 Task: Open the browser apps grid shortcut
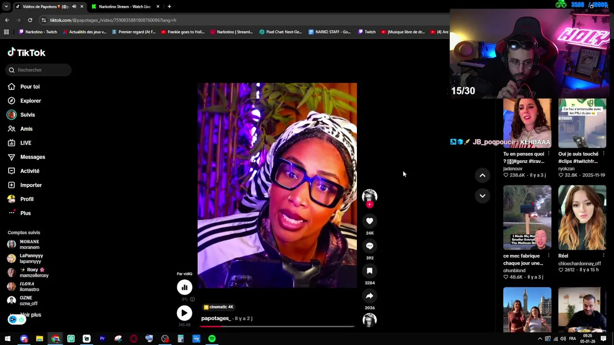6,32
